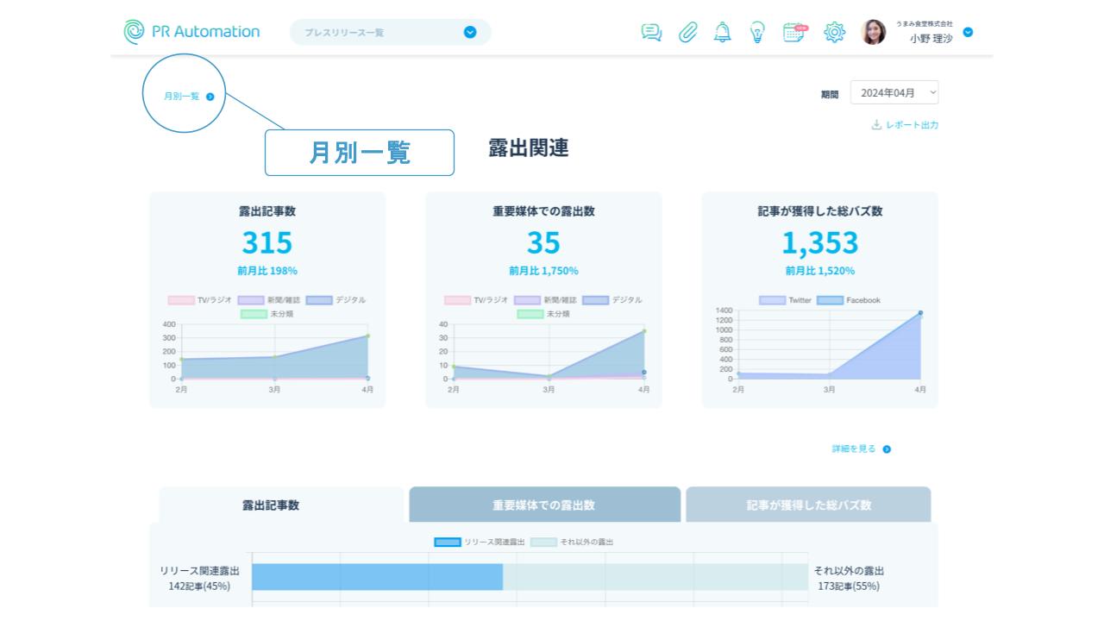Image resolution: width=1104 pixels, height=621 pixels.
Task: Click the リリース関連露出 legend color swatch
Action: (x=447, y=542)
